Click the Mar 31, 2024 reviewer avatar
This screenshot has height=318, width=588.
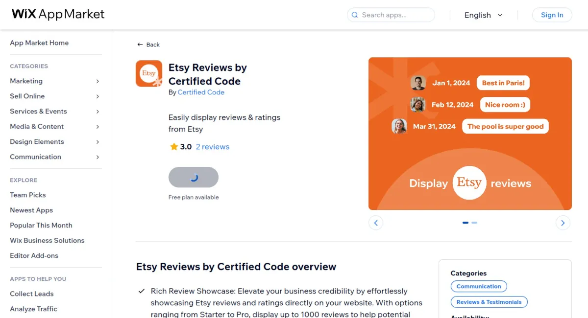click(x=399, y=126)
